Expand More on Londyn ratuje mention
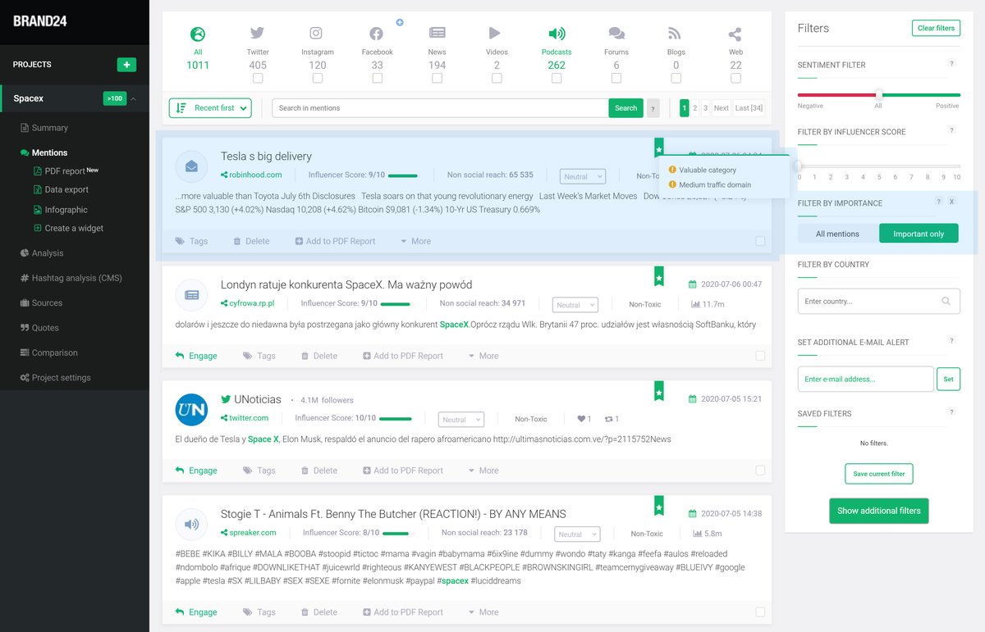The height and width of the screenshot is (632, 985). coord(483,356)
